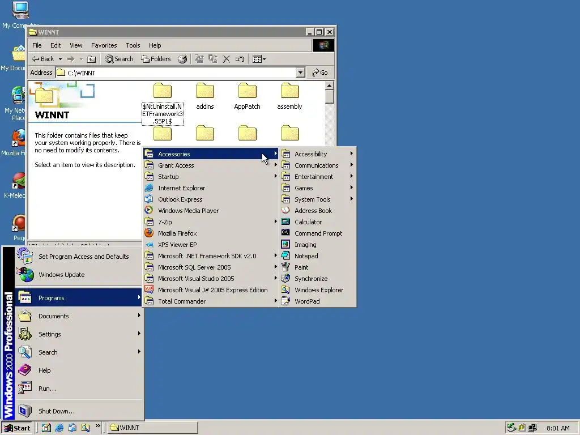Expand the Accessibility submenu

(318, 154)
